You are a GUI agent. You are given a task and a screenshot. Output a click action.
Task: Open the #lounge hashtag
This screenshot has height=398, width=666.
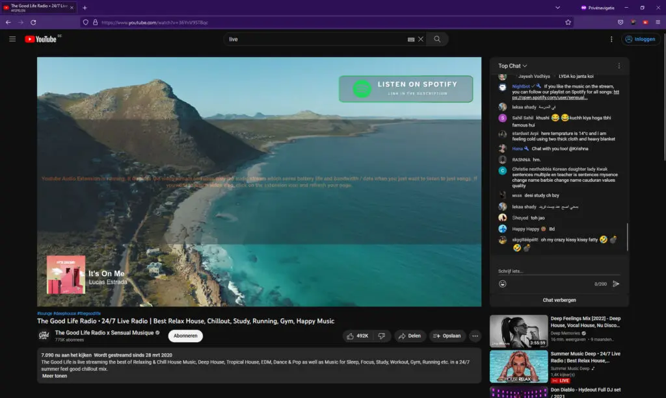pos(45,314)
